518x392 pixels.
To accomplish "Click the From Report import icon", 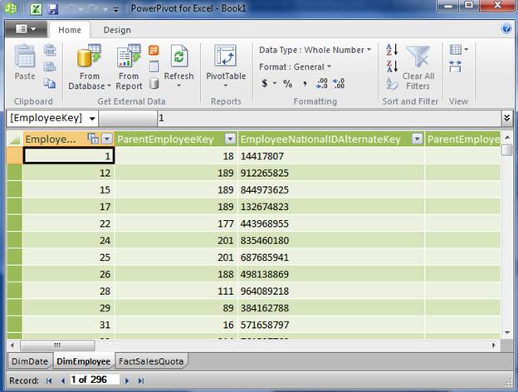I will pyautogui.click(x=129, y=67).
